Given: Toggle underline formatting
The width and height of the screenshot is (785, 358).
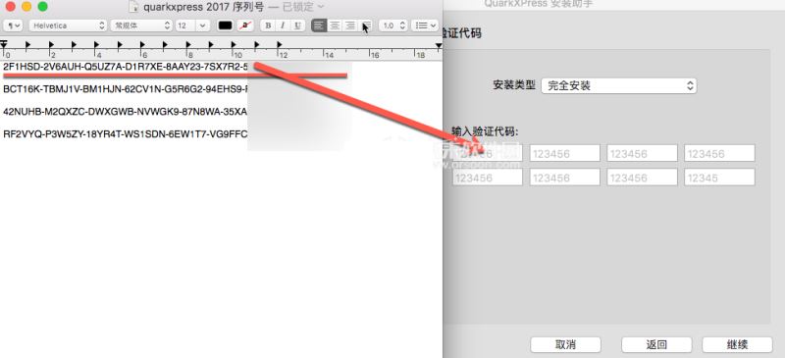Looking at the screenshot, I should click(298, 26).
